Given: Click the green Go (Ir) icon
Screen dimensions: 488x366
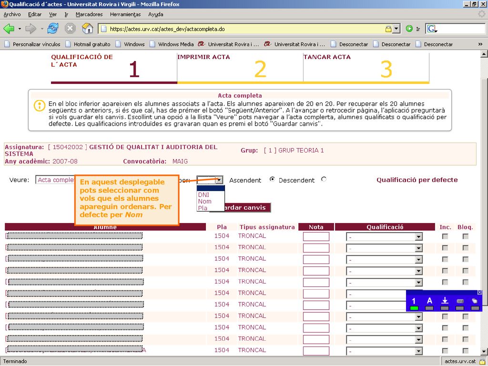Looking at the screenshot, I should 409,29.
